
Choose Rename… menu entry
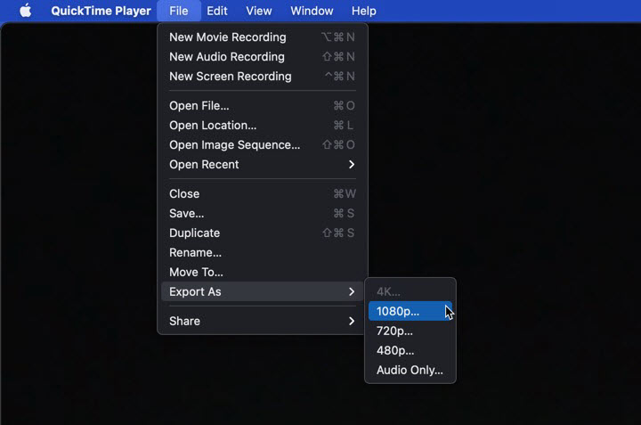(263, 253)
